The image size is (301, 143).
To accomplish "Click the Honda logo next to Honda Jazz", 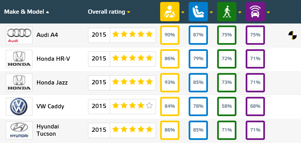I will point(19,83).
